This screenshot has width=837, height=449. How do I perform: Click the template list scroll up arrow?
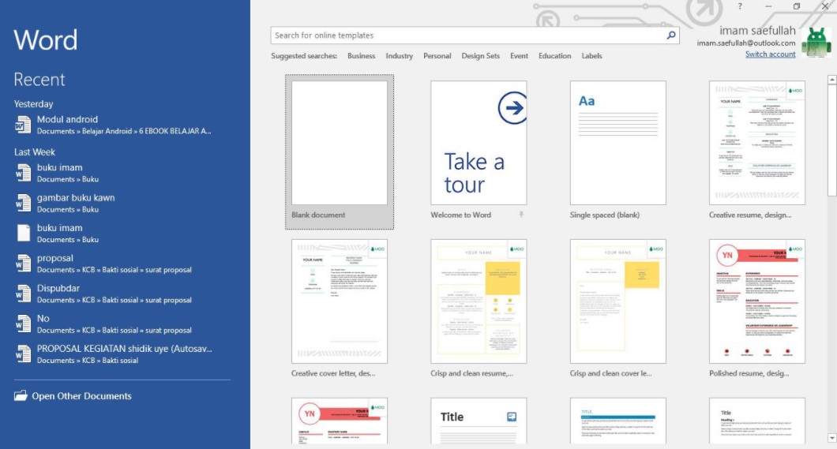tap(831, 80)
